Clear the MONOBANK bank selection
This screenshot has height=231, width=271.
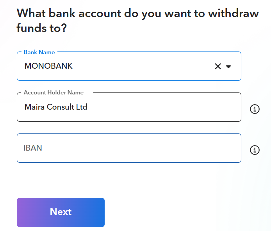click(x=218, y=66)
